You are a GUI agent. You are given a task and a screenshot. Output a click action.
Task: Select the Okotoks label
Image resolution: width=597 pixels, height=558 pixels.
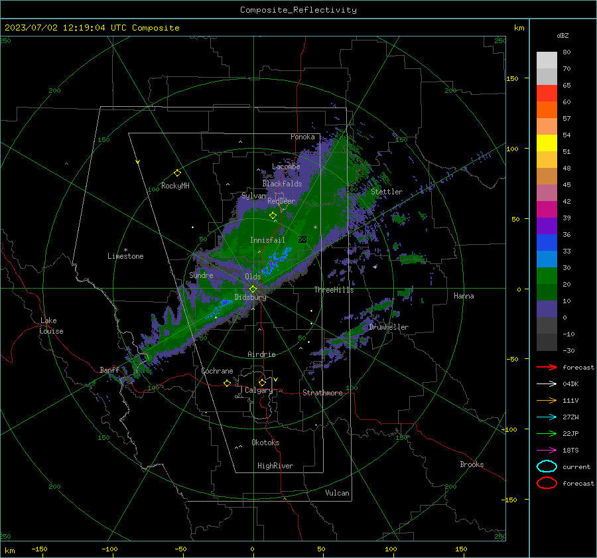click(x=265, y=443)
